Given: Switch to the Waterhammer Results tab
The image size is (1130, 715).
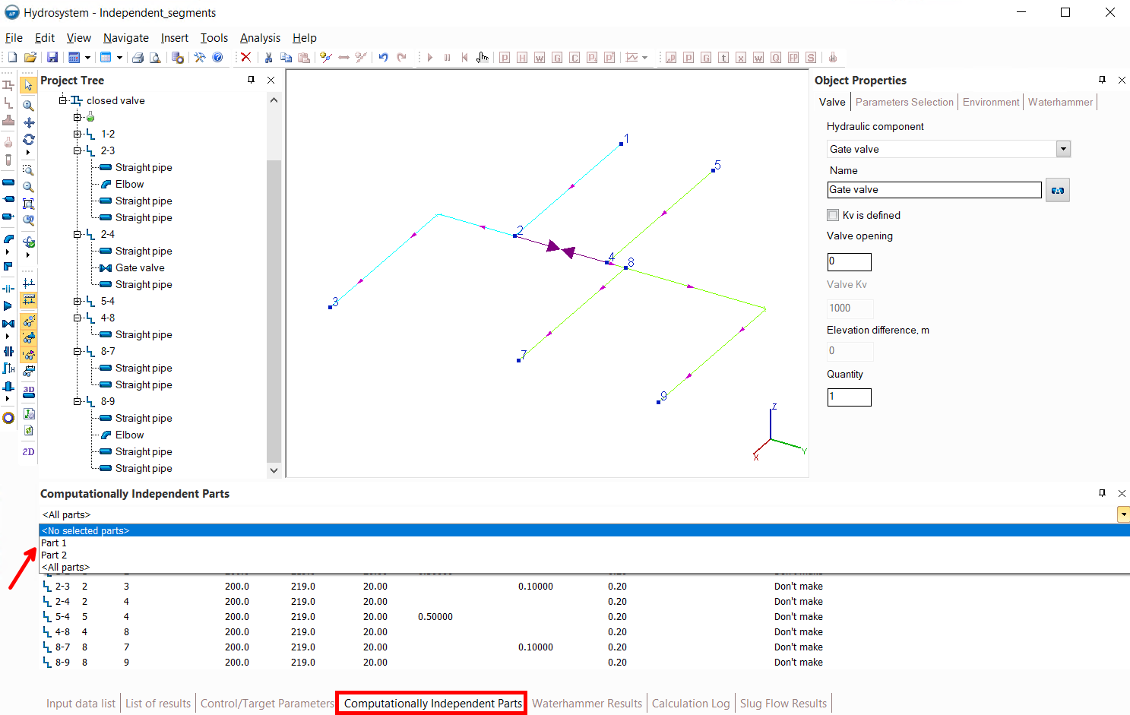Looking at the screenshot, I should coord(587,704).
